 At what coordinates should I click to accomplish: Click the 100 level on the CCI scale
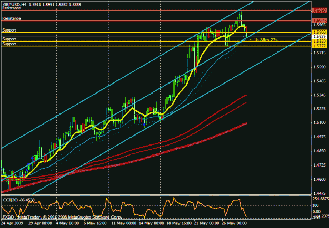click(x=316, y=206)
